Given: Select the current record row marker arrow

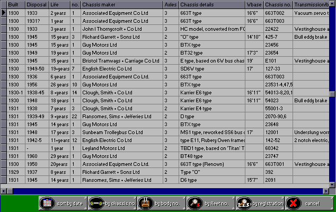Looking at the screenshot, I should 4,13.
